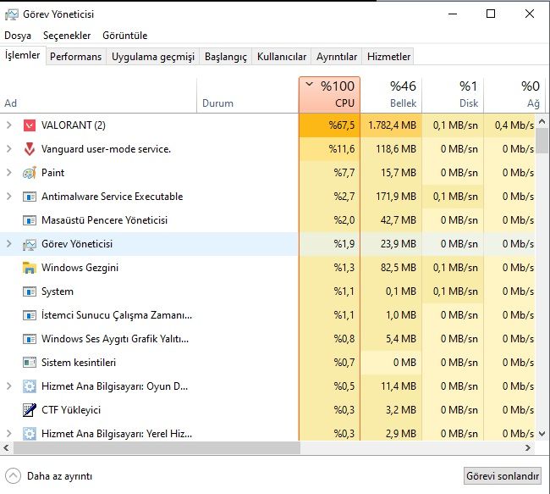Click the horizontal scrollbar left arrow
The width and height of the screenshot is (550, 494).
click(6, 448)
